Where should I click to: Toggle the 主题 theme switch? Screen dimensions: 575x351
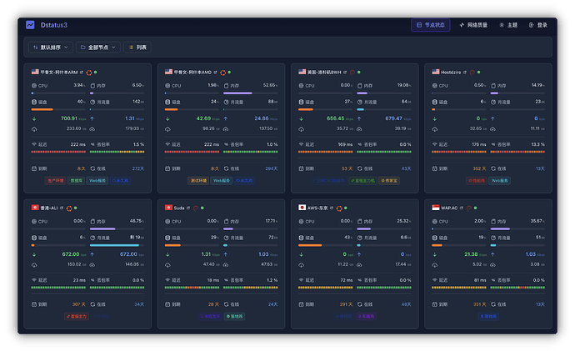(x=508, y=25)
